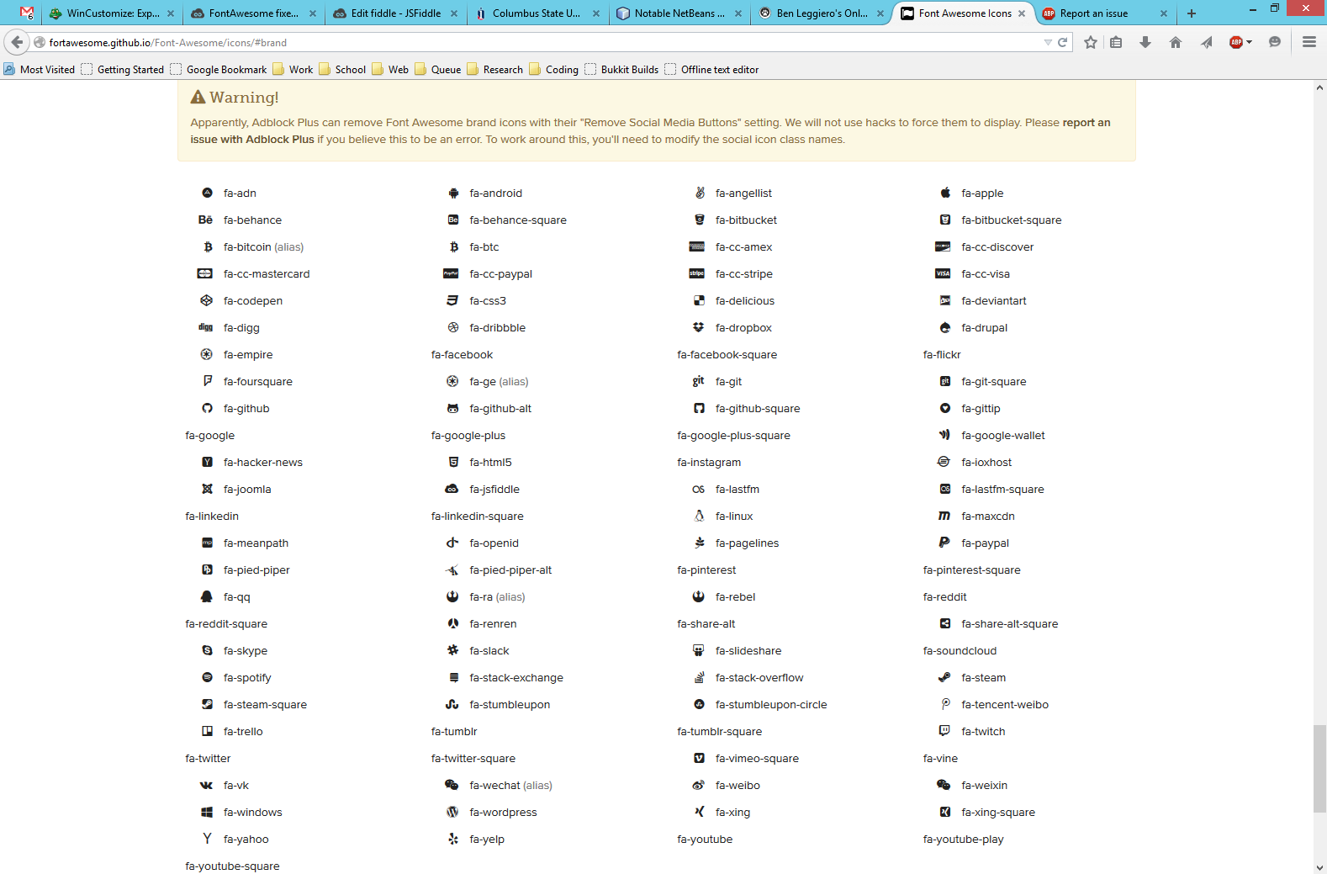Click the fa-trello icon
The image size is (1327, 874).
[207, 731]
